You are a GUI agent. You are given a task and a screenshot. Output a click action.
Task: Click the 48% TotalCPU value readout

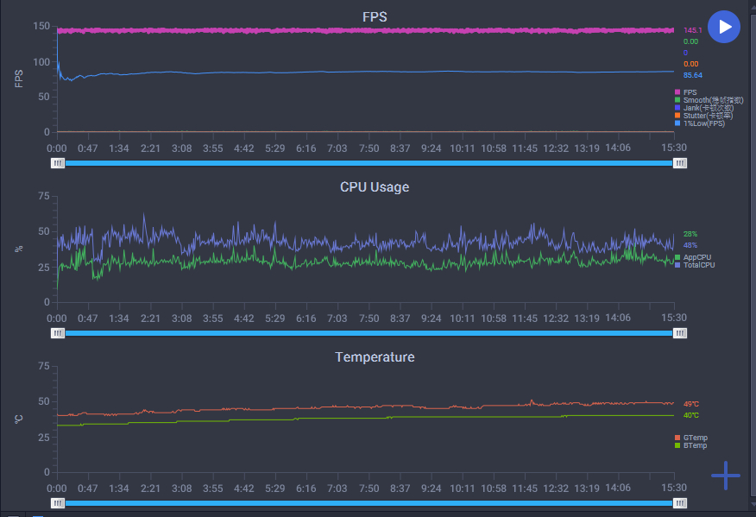pyautogui.click(x=690, y=245)
